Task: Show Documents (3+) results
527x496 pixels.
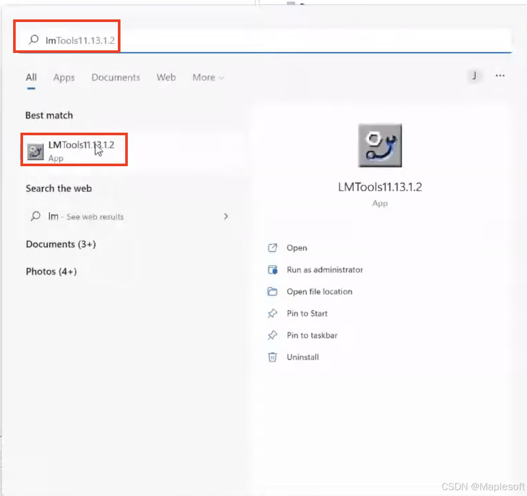Action: click(61, 244)
